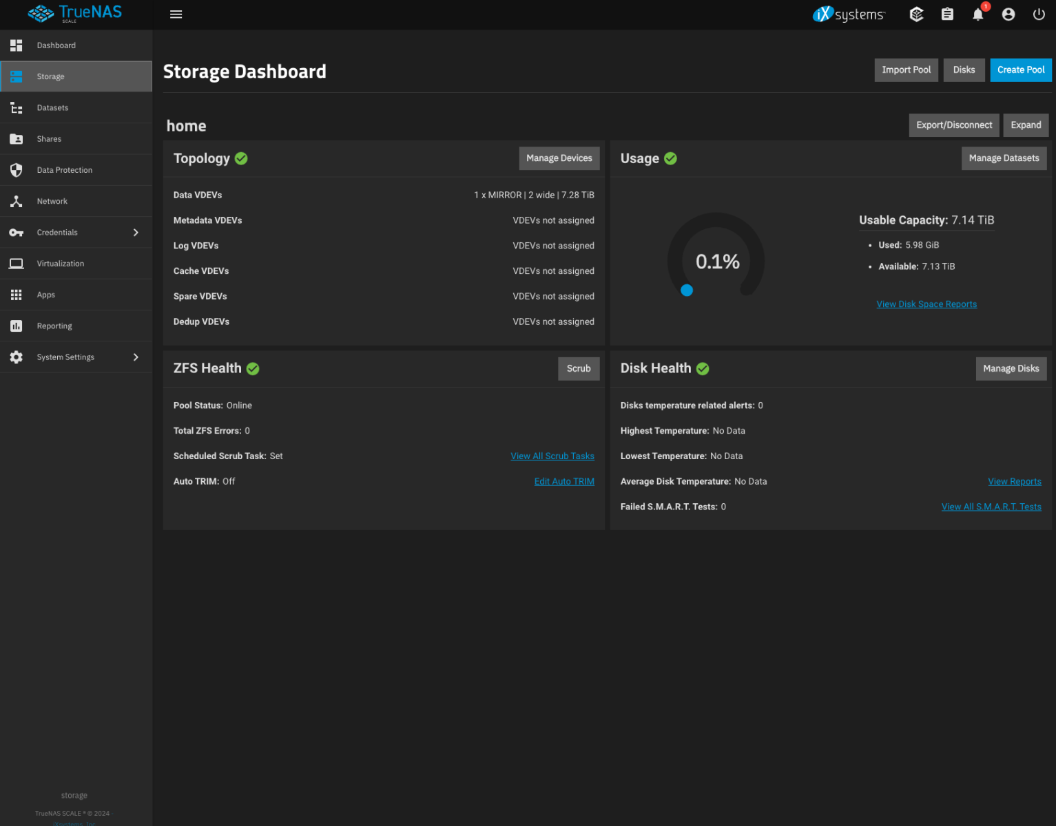Screen dimensions: 1056x826
Task: Expand the Credentials submenu chevron
Action: [x=136, y=233]
